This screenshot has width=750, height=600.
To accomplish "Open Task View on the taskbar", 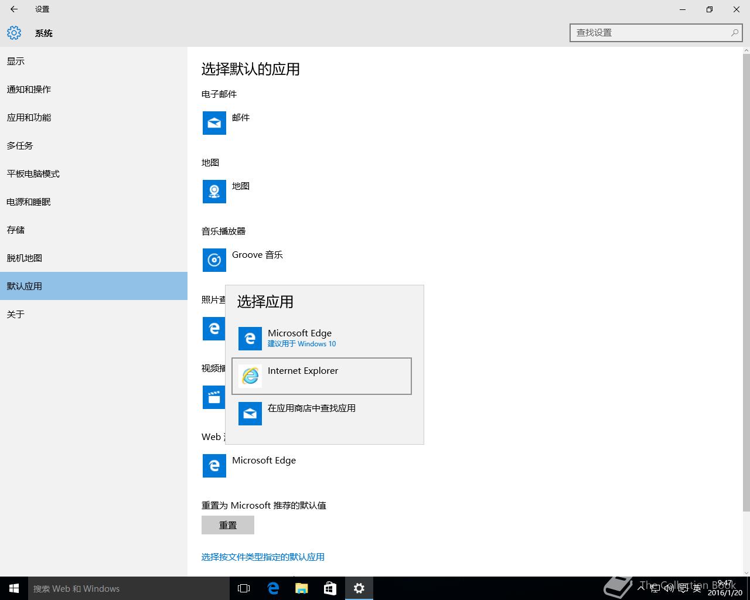I will tap(244, 588).
